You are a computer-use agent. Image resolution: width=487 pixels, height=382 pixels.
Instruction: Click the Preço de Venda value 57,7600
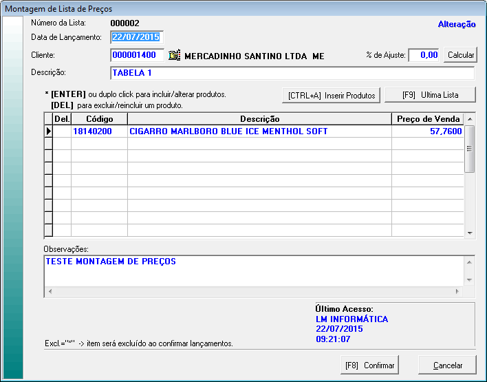click(426, 131)
